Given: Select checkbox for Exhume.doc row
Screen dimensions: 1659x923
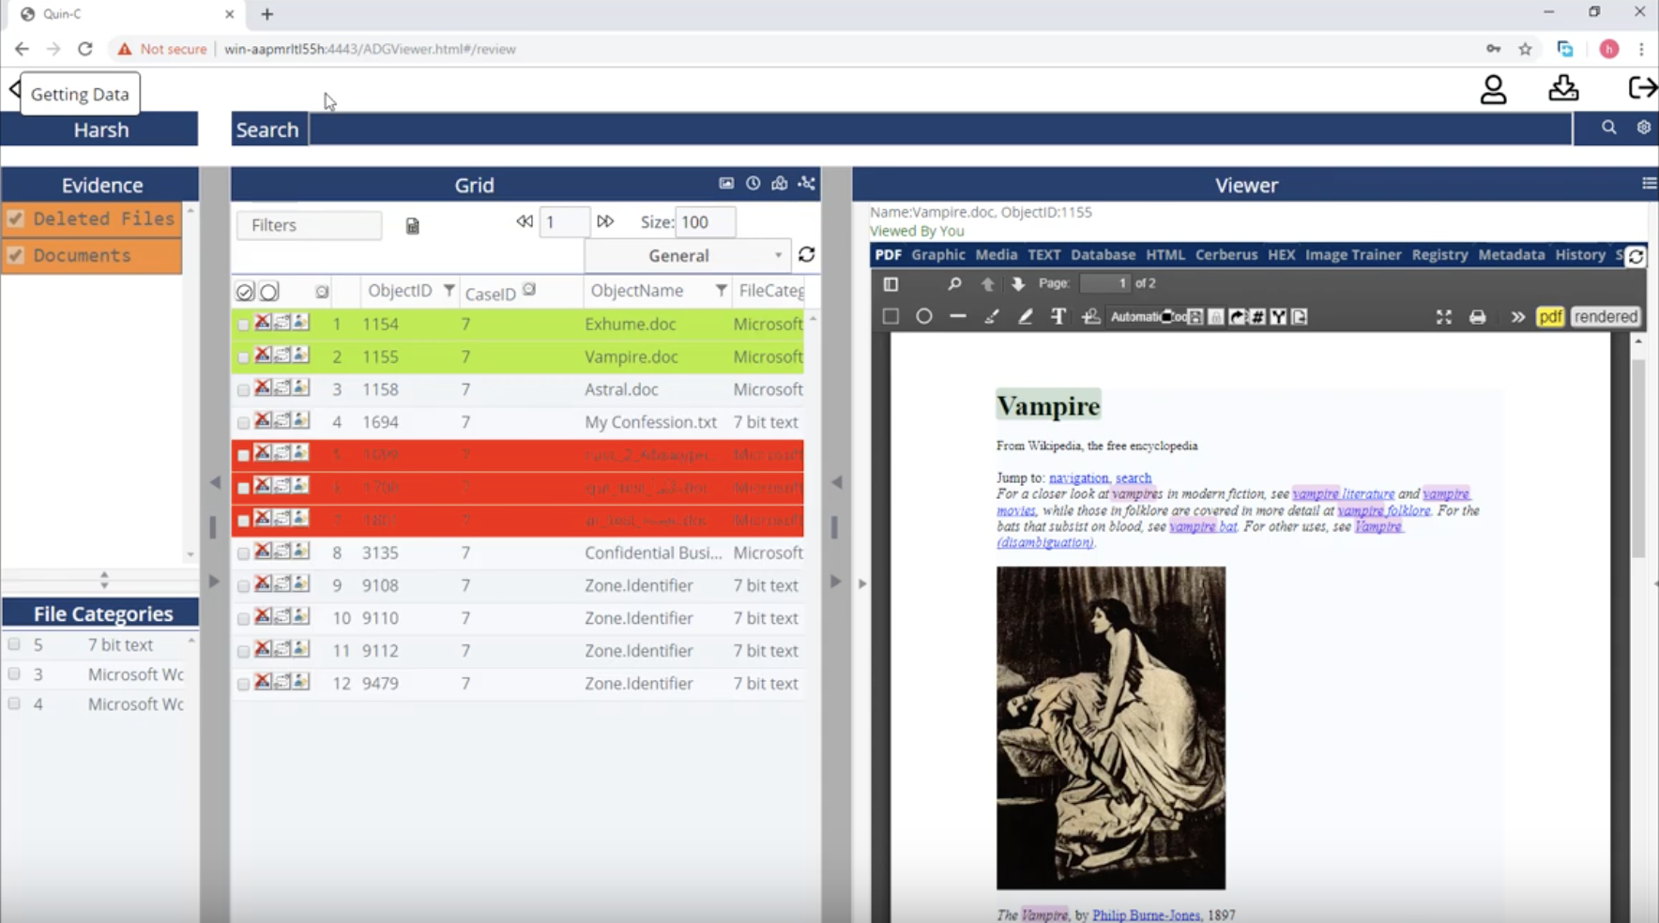Looking at the screenshot, I should (243, 325).
